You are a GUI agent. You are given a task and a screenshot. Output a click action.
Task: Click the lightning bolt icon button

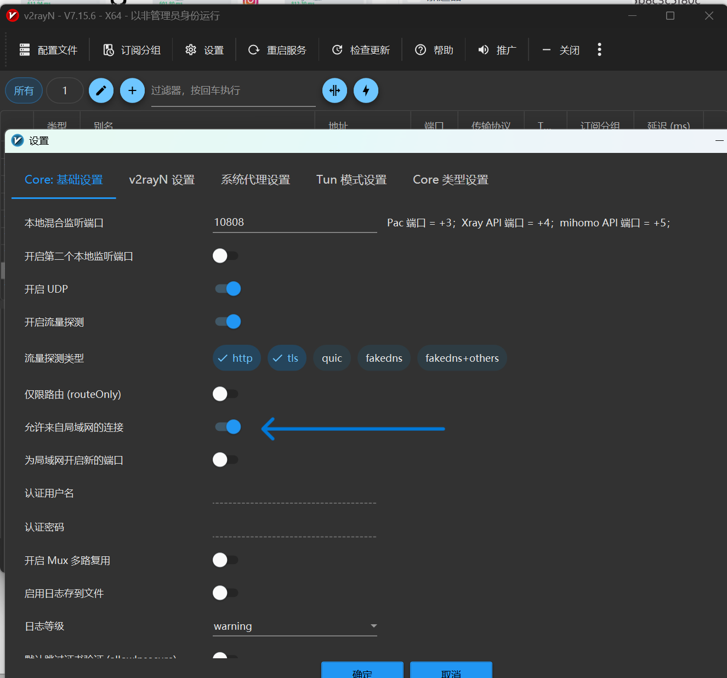(x=366, y=90)
